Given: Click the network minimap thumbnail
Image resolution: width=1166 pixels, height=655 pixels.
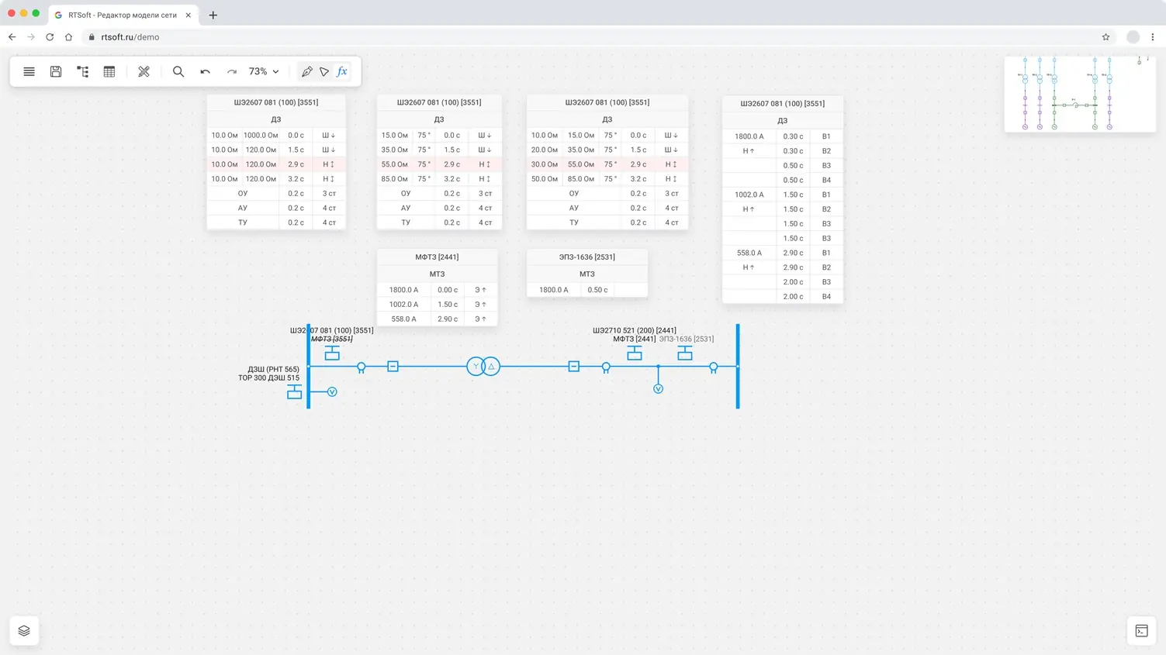Looking at the screenshot, I should [x=1079, y=94].
